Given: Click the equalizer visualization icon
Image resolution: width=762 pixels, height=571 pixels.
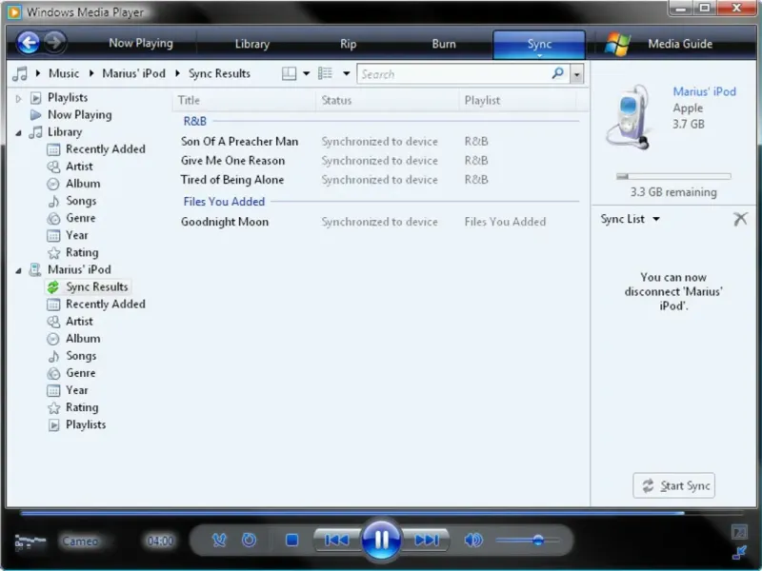Looking at the screenshot, I should (x=30, y=541).
